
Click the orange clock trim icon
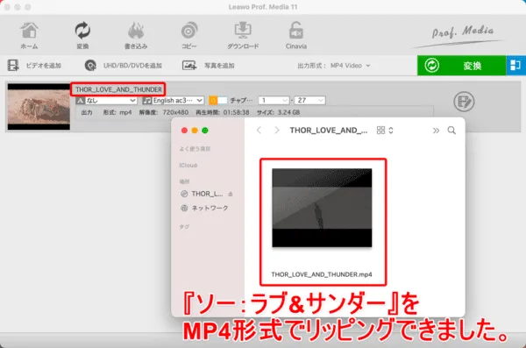213,100
